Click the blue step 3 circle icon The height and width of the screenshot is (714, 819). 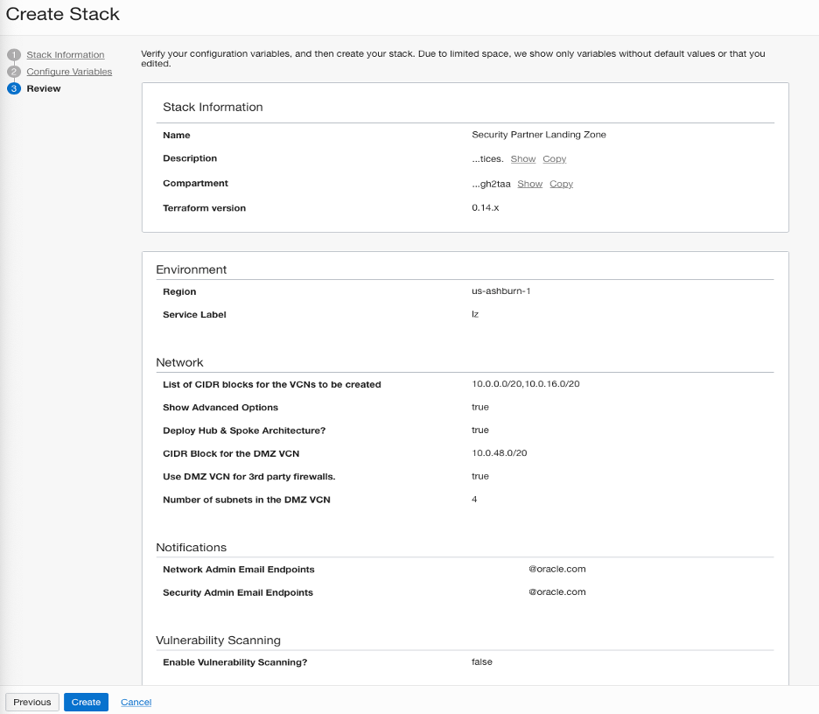(13, 88)
